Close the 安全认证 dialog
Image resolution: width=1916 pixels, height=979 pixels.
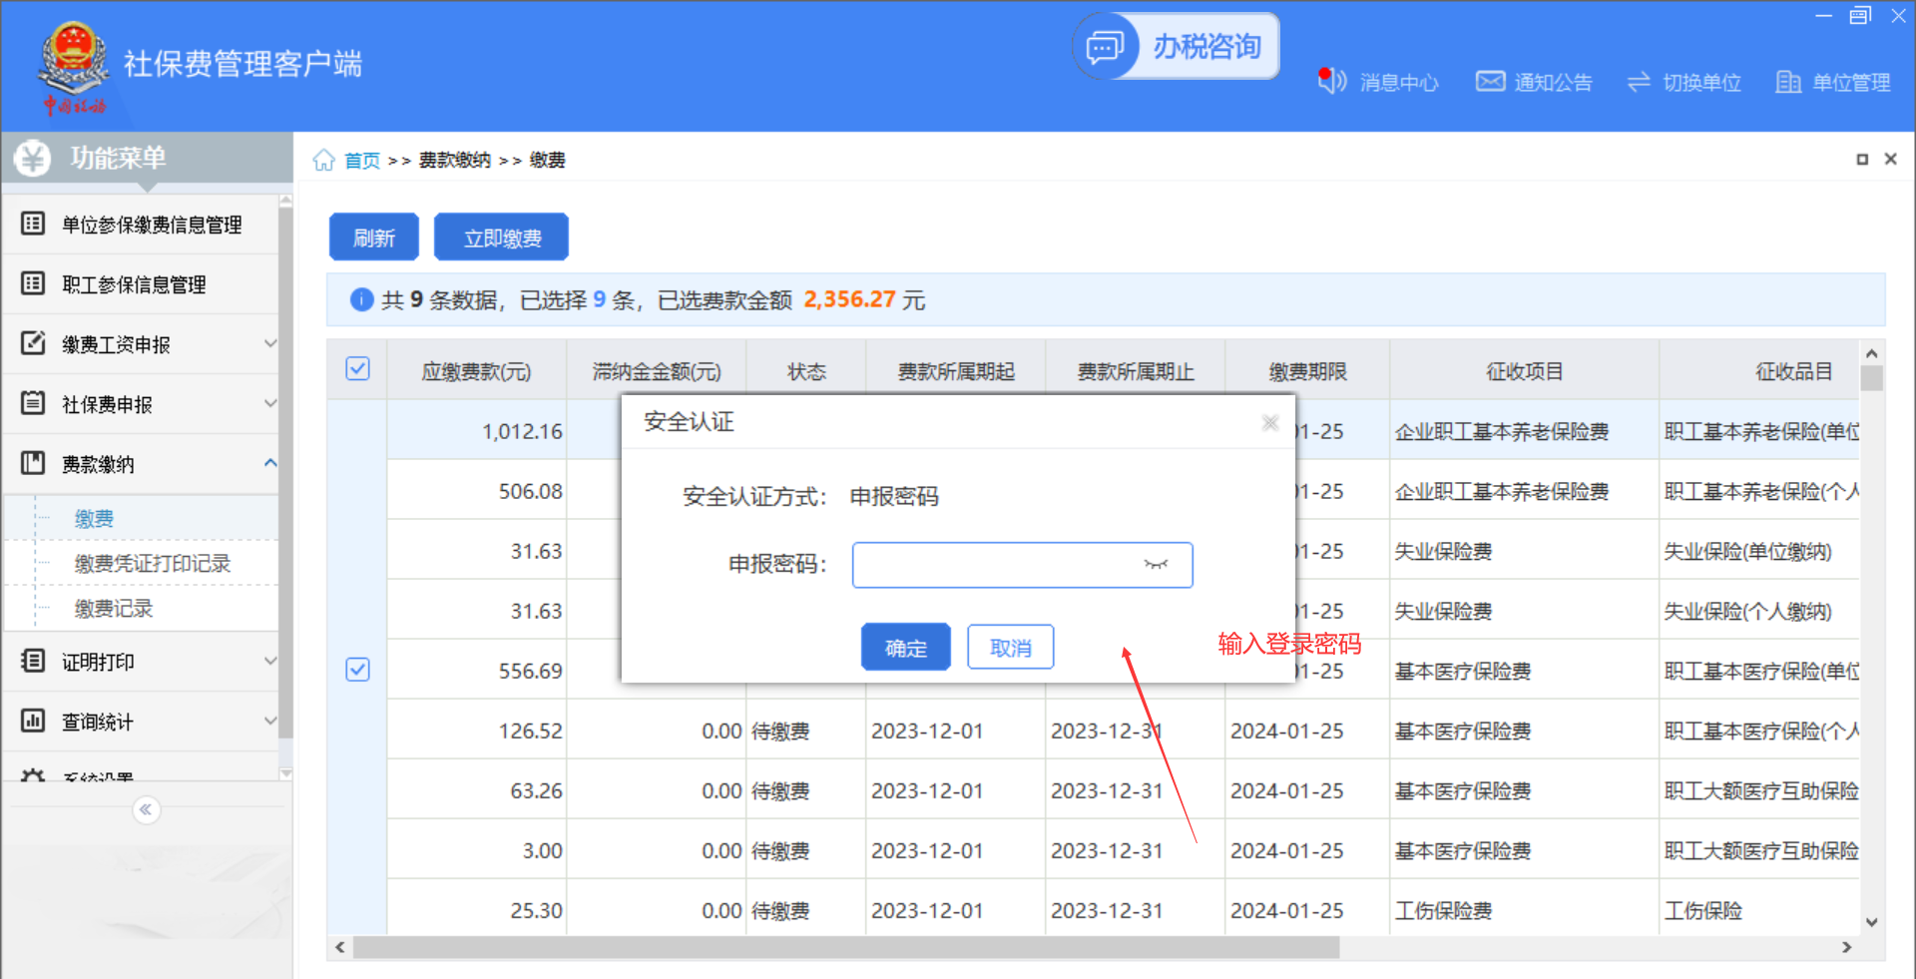pyautogui.click(x=1269, y=423)
